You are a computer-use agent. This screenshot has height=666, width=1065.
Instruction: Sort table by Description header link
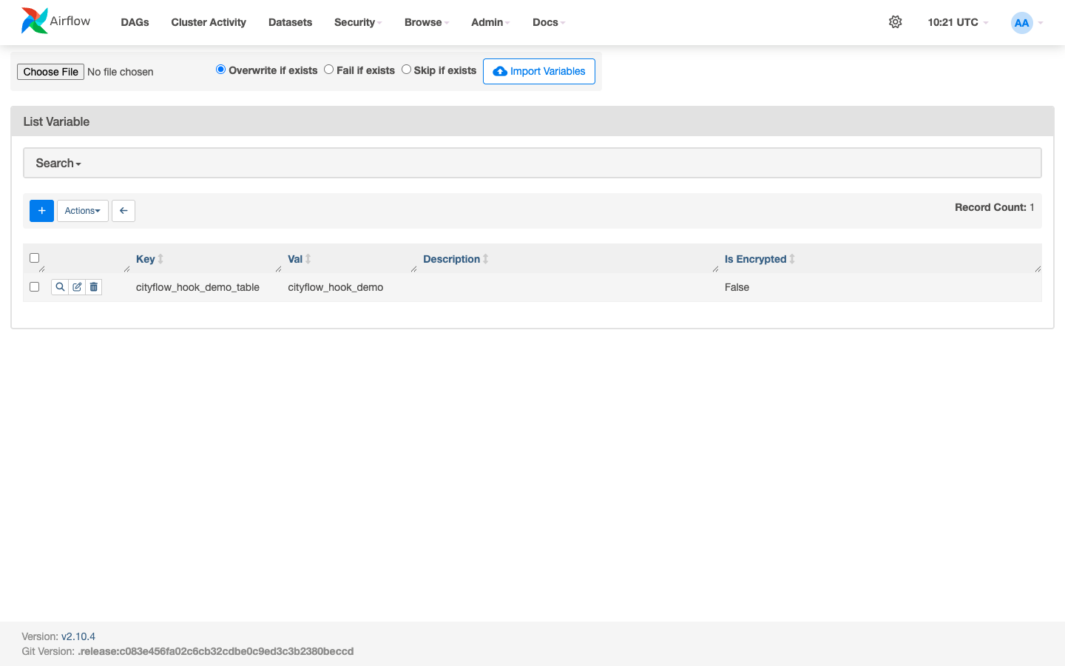click(451, 259)
